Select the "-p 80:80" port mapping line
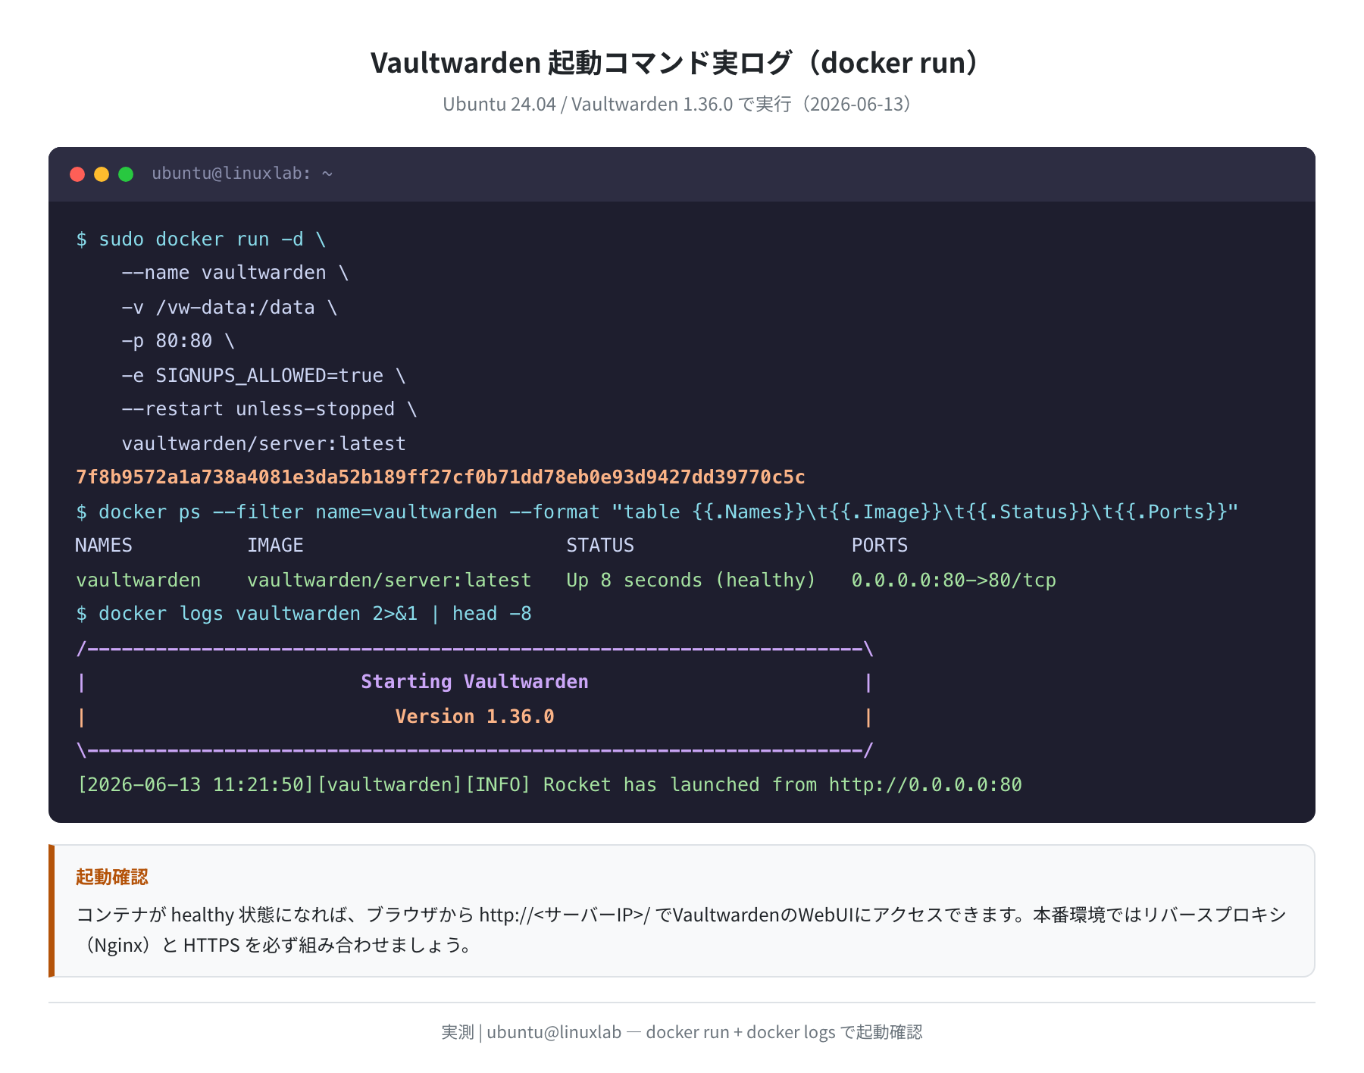Screen dimensions: 1364x1073 [x=178, y=341]
